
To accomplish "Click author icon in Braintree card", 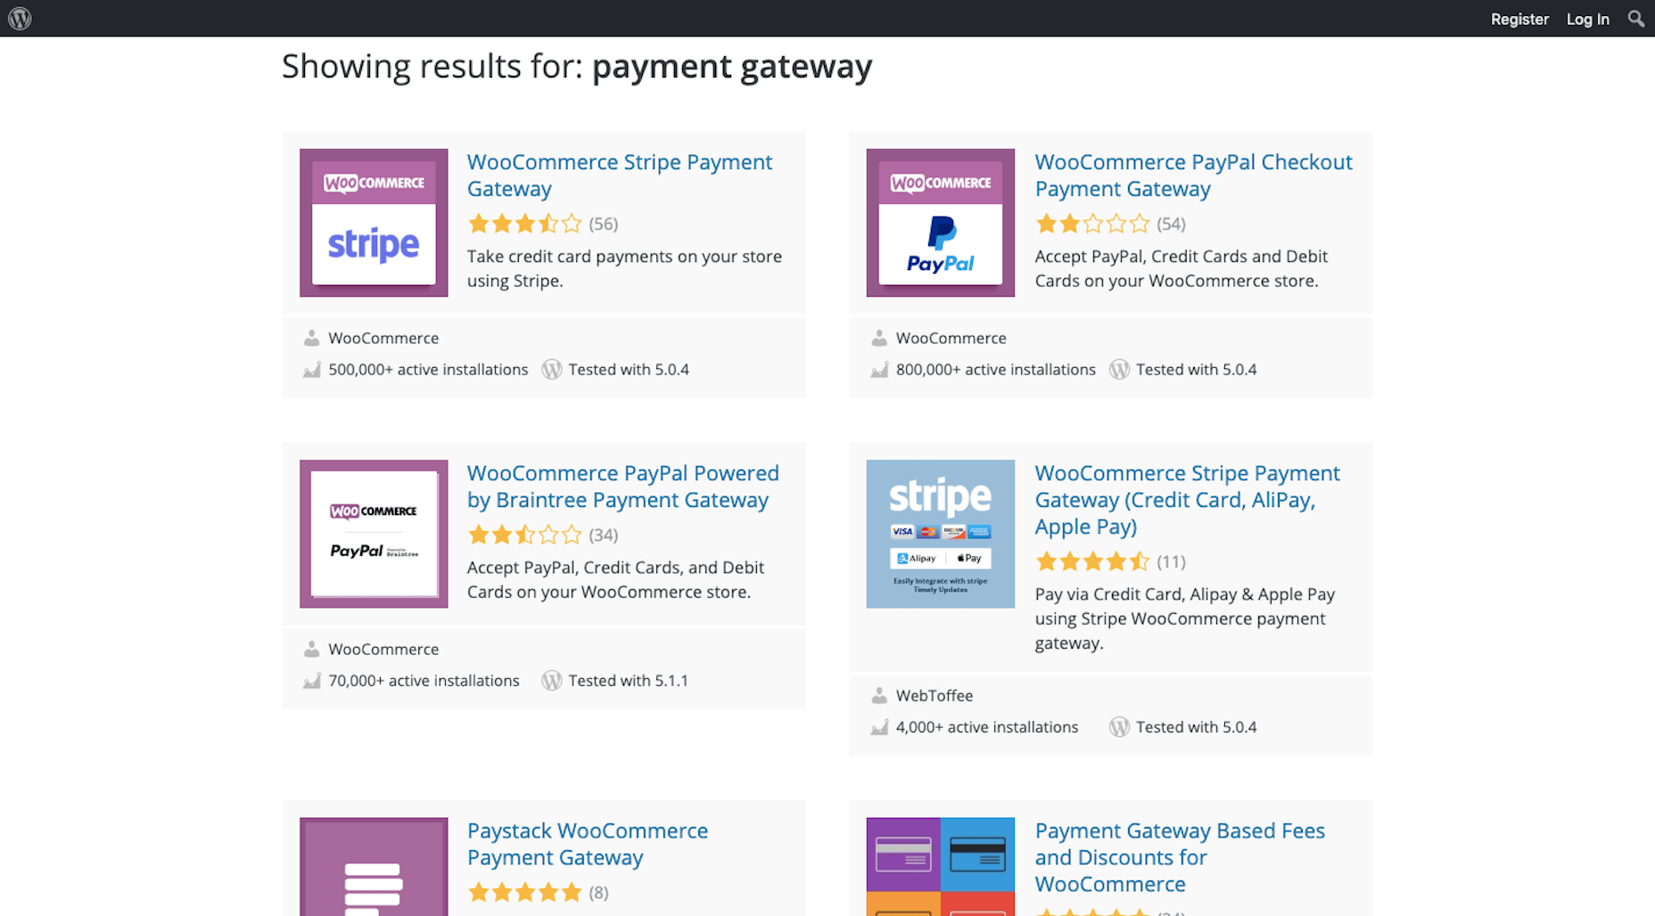I will [x=311, y=649].
